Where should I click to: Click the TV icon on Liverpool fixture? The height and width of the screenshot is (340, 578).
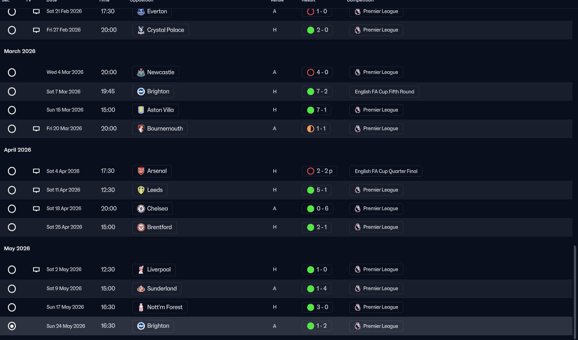[36, 270]
